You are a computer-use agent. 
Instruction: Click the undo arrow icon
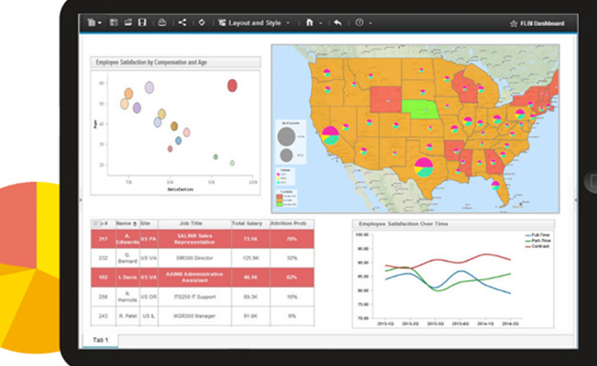pyautogui.click(x=338, y=23)
